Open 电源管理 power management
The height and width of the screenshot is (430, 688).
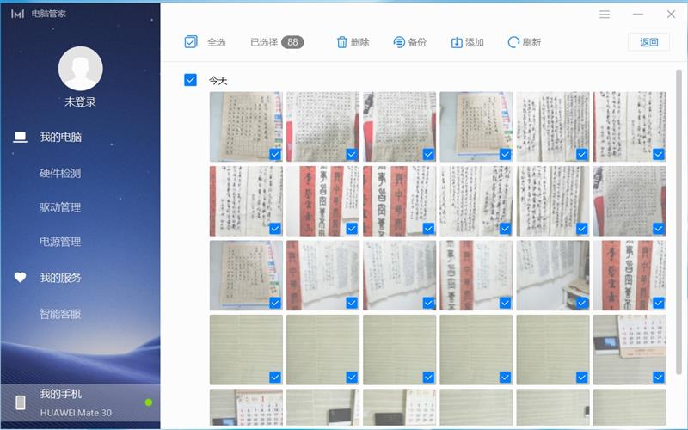60,242
